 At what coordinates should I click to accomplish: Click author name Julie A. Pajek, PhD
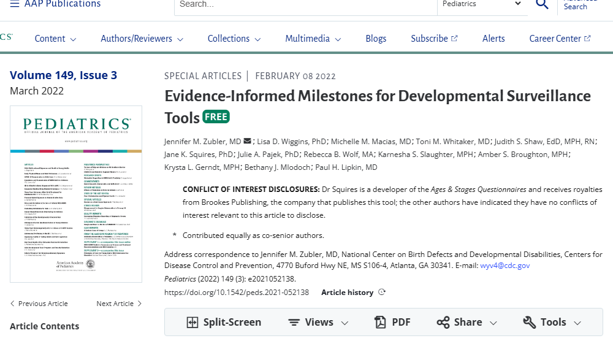[268, 155]
